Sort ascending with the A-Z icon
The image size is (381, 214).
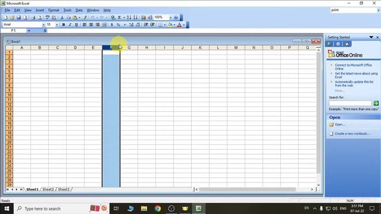[x=129, y=17]
